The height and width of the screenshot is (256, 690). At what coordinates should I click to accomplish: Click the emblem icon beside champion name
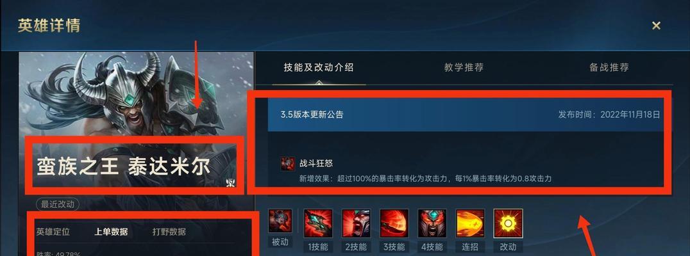[x=231, y=182]
